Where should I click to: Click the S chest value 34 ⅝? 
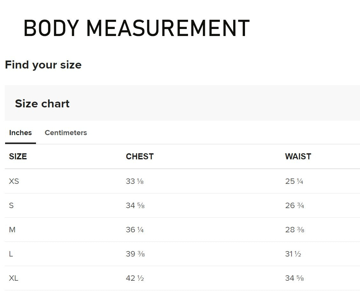135,206
